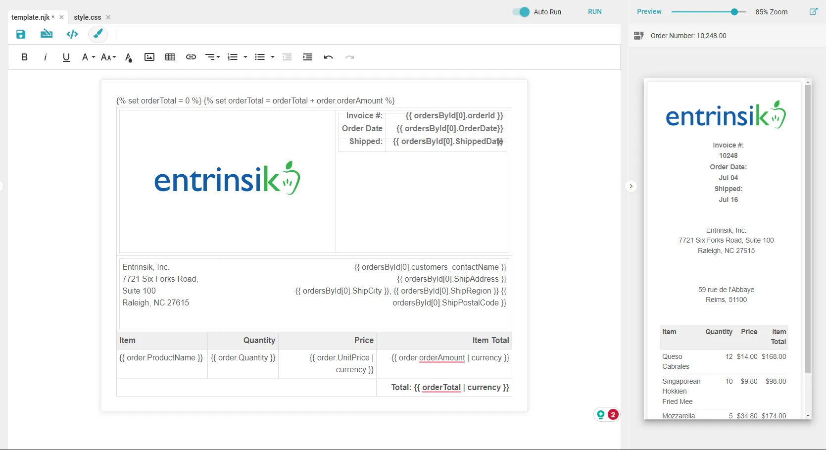826x450 pixels.
Task: Click the customers_contactName placeholder
Action: click(431, 267)
